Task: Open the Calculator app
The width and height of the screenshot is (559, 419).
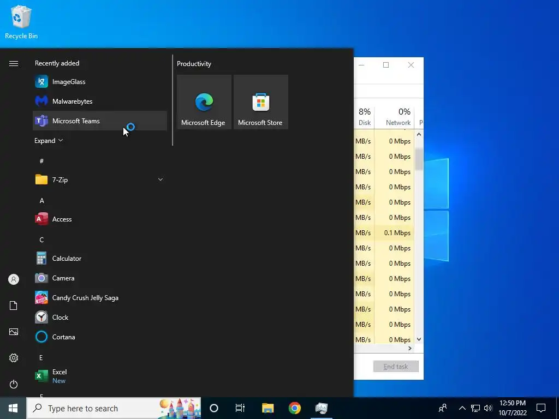Action: tap(100, 258)
